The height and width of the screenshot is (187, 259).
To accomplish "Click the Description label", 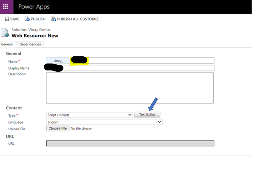I will coord(17,74).
